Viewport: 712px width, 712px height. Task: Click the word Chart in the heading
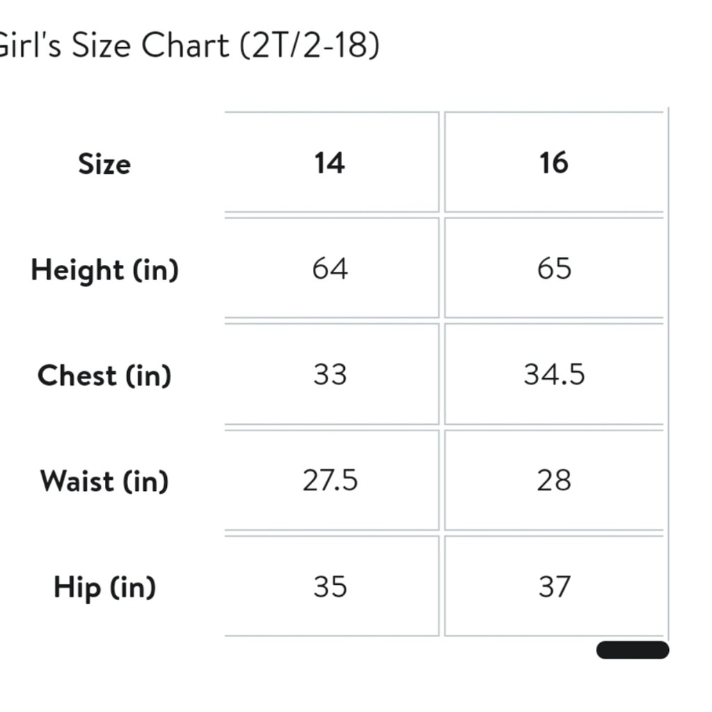pyautogui.click(x=185, y=47)
